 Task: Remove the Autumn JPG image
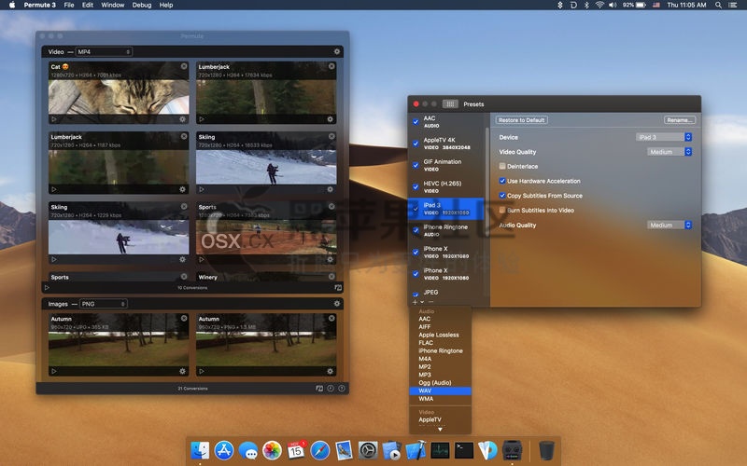pyautogui.click(x=184, y=318)
